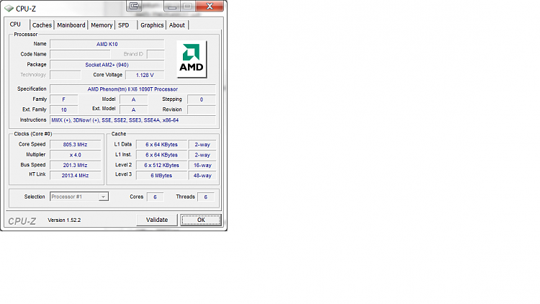Click the Ext. Family value 10
The width and height of the screenshot is (540, 304).
63,109
